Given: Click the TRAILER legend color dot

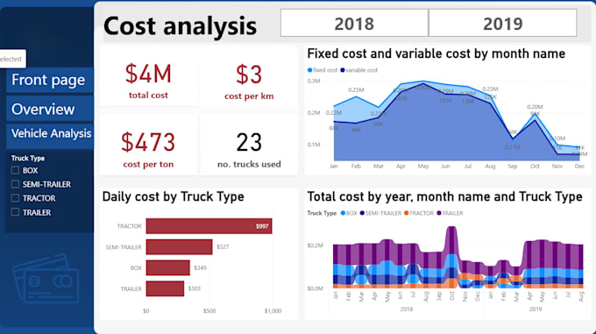Looking at the screenshot, I should pos(439,213).
